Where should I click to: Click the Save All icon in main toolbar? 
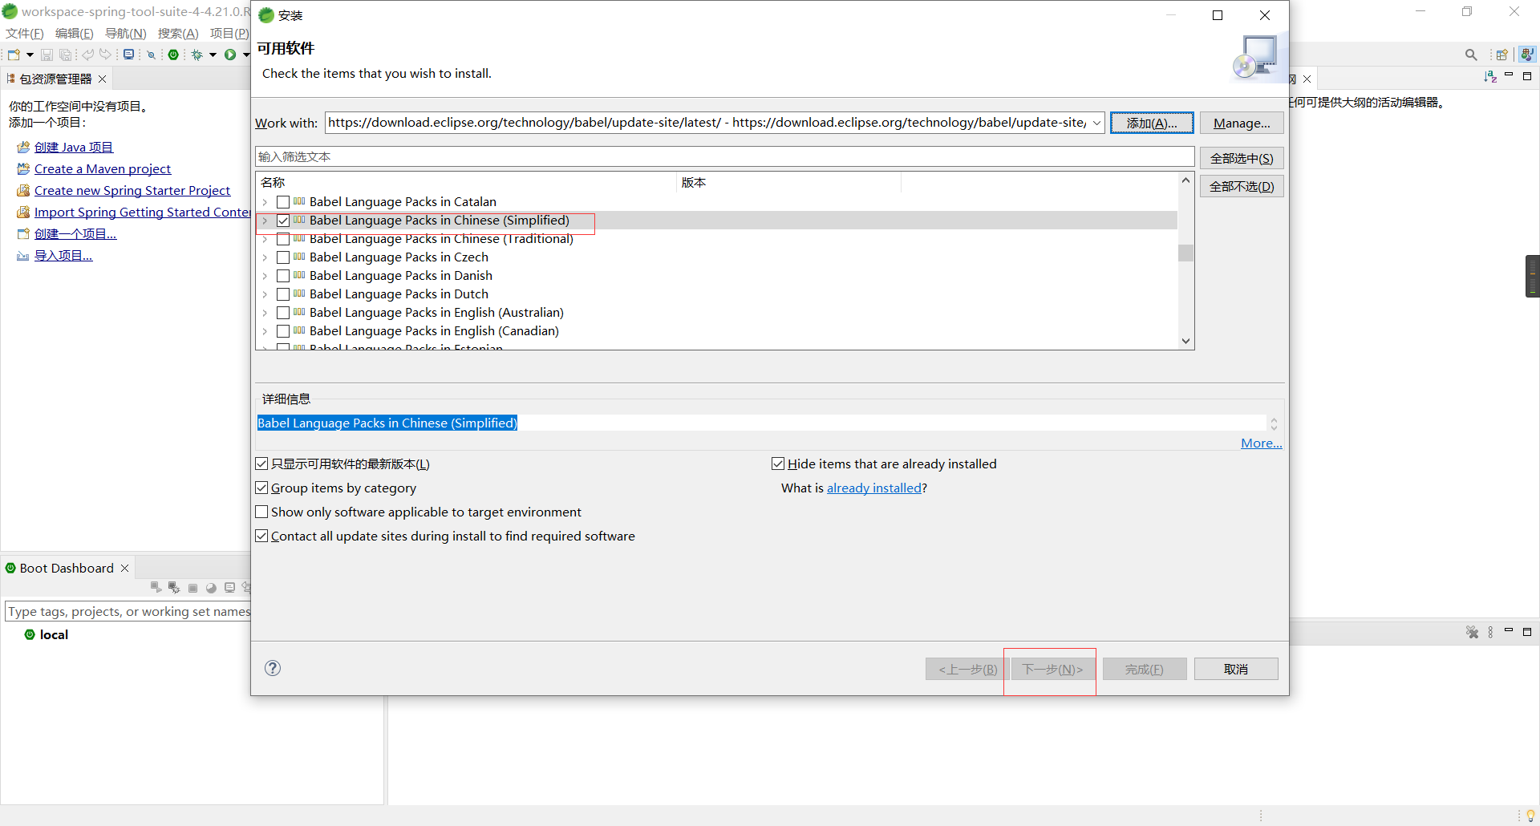point(66,55)
